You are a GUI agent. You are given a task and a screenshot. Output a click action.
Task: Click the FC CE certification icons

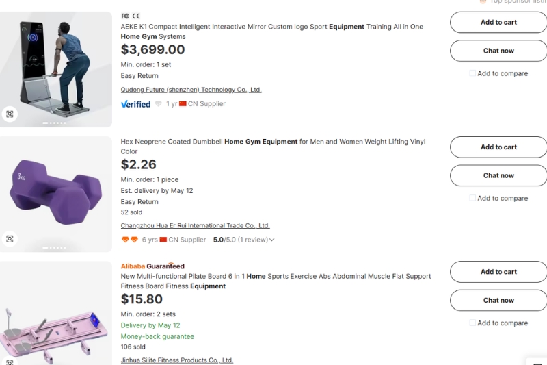[131, 16]
